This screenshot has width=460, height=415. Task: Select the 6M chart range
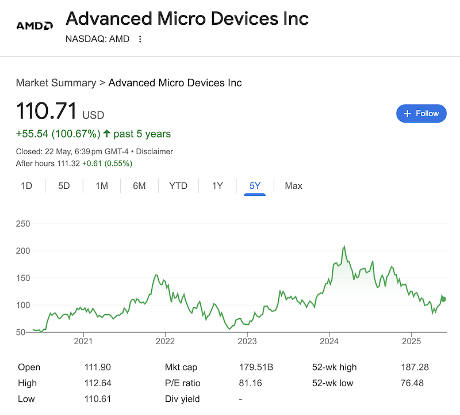pyautogui.click(x=139, y=186)
